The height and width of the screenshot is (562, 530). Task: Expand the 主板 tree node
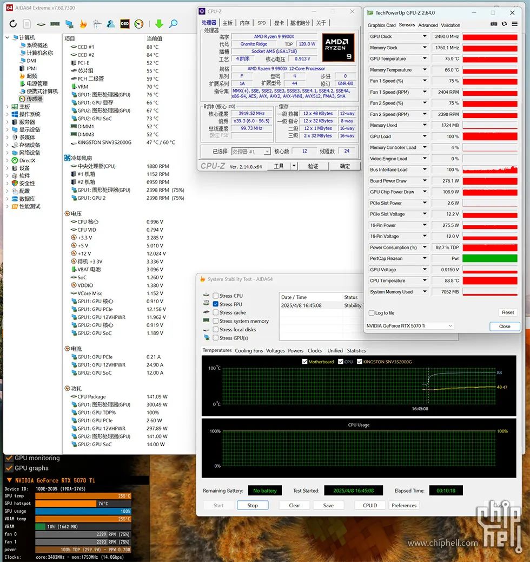pos(7,107)
